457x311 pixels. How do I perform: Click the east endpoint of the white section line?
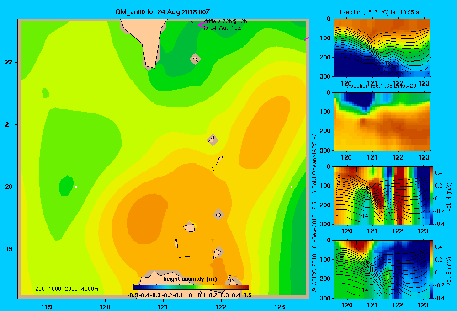tap(292, 187)
